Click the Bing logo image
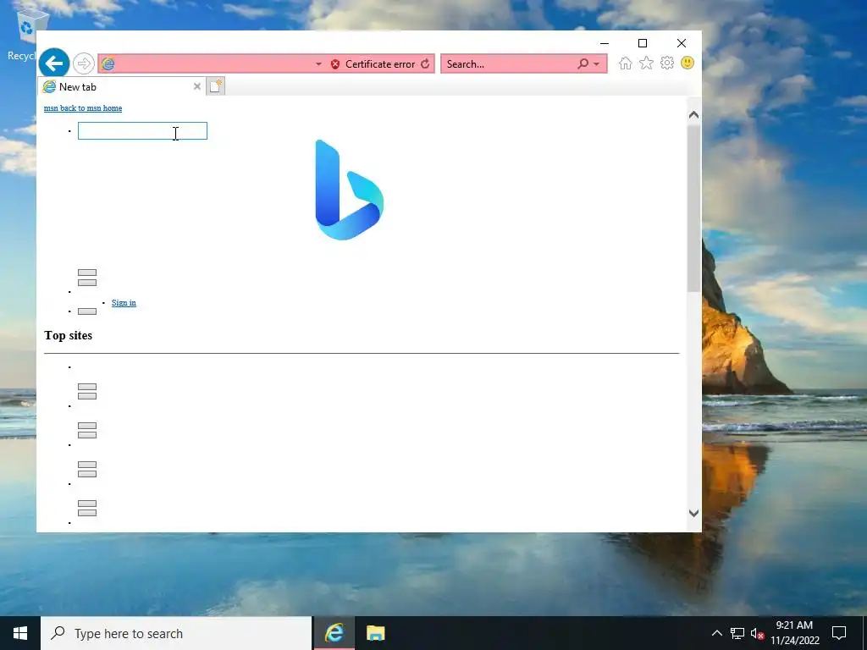Screen dimensions: 867x650 pos(349,190)
